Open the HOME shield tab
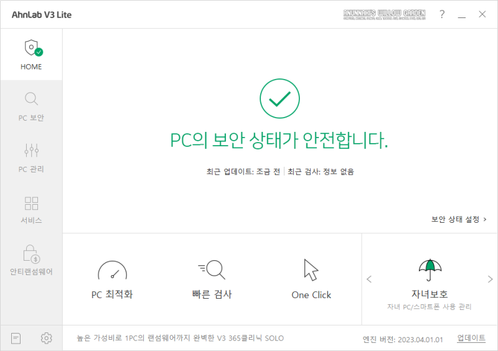 click(31, 54)
